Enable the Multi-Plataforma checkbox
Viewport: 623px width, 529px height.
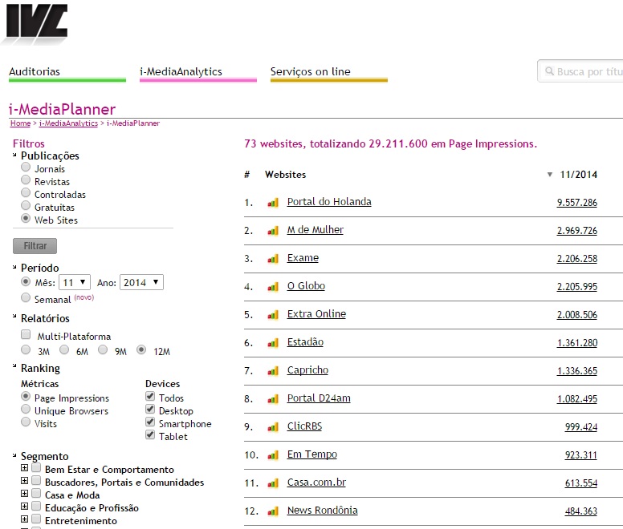pyautogui.click(x=26, y=334)
